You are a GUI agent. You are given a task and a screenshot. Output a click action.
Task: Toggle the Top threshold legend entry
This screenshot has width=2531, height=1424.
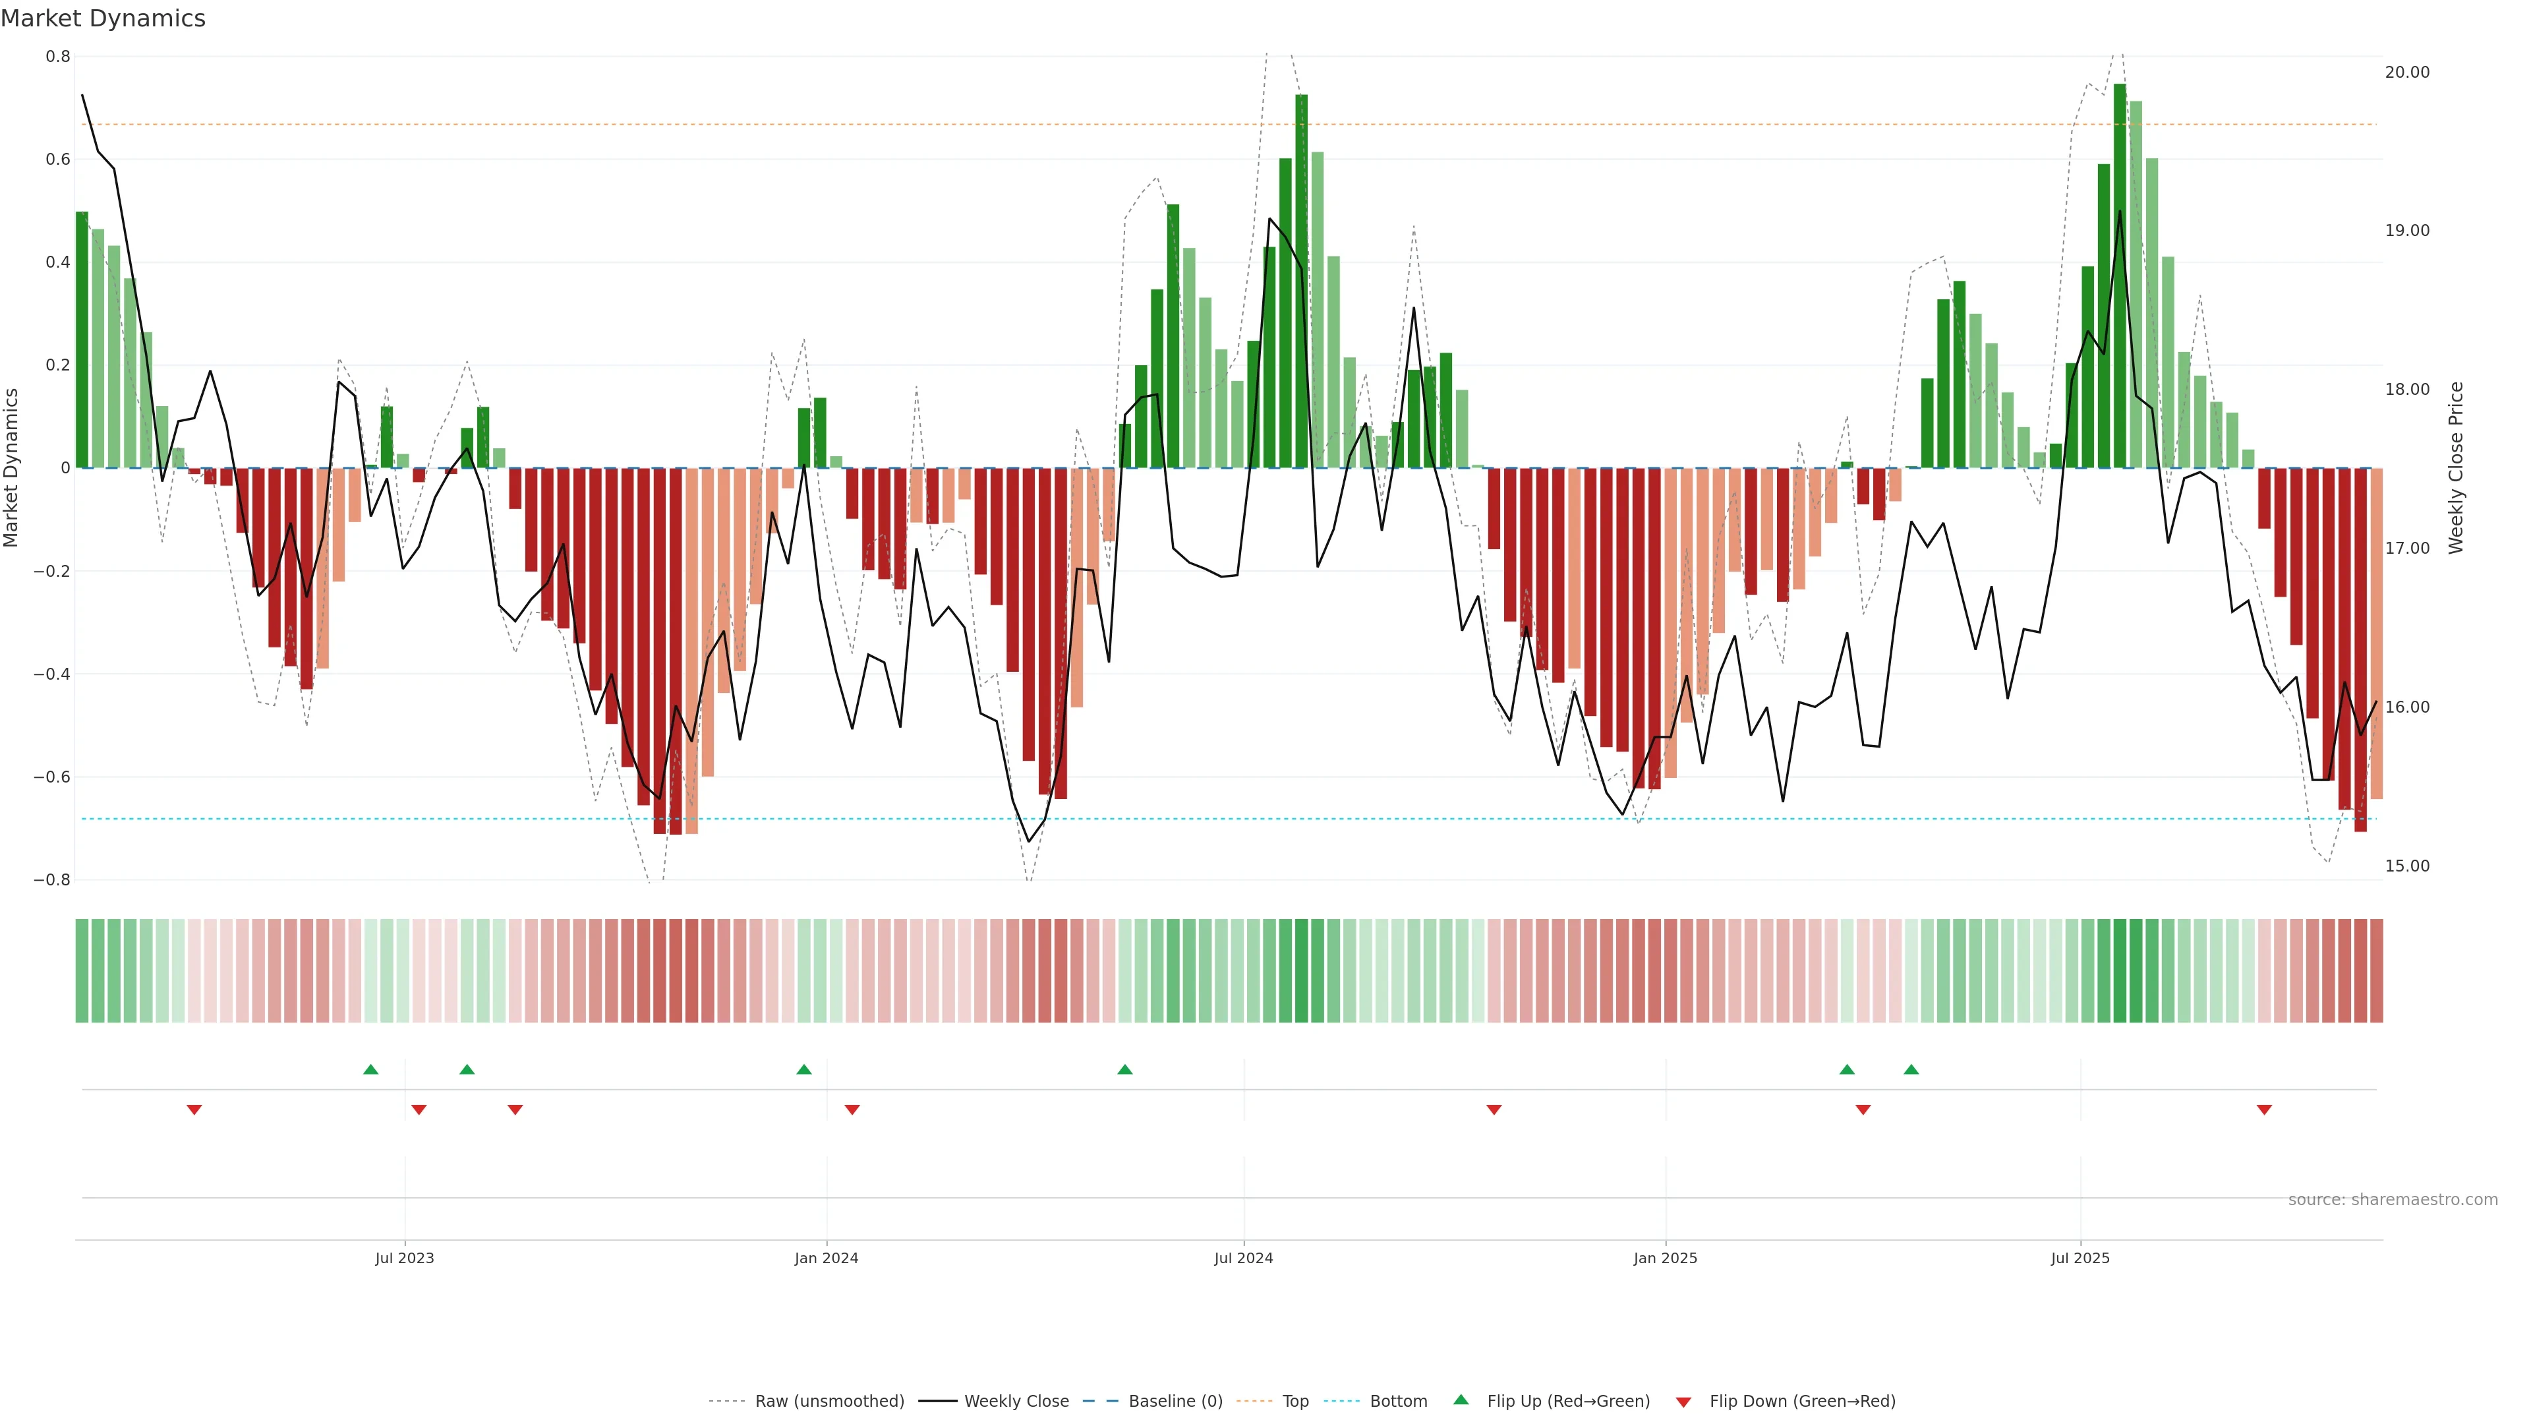1295,1402
